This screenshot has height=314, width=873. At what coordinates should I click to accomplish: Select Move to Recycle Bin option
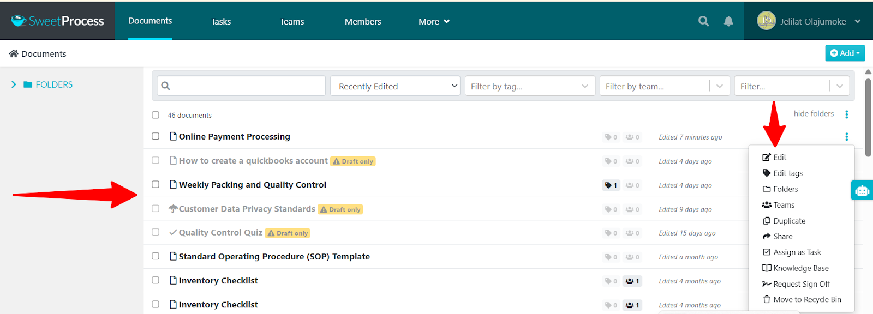[x=807, y=299]
